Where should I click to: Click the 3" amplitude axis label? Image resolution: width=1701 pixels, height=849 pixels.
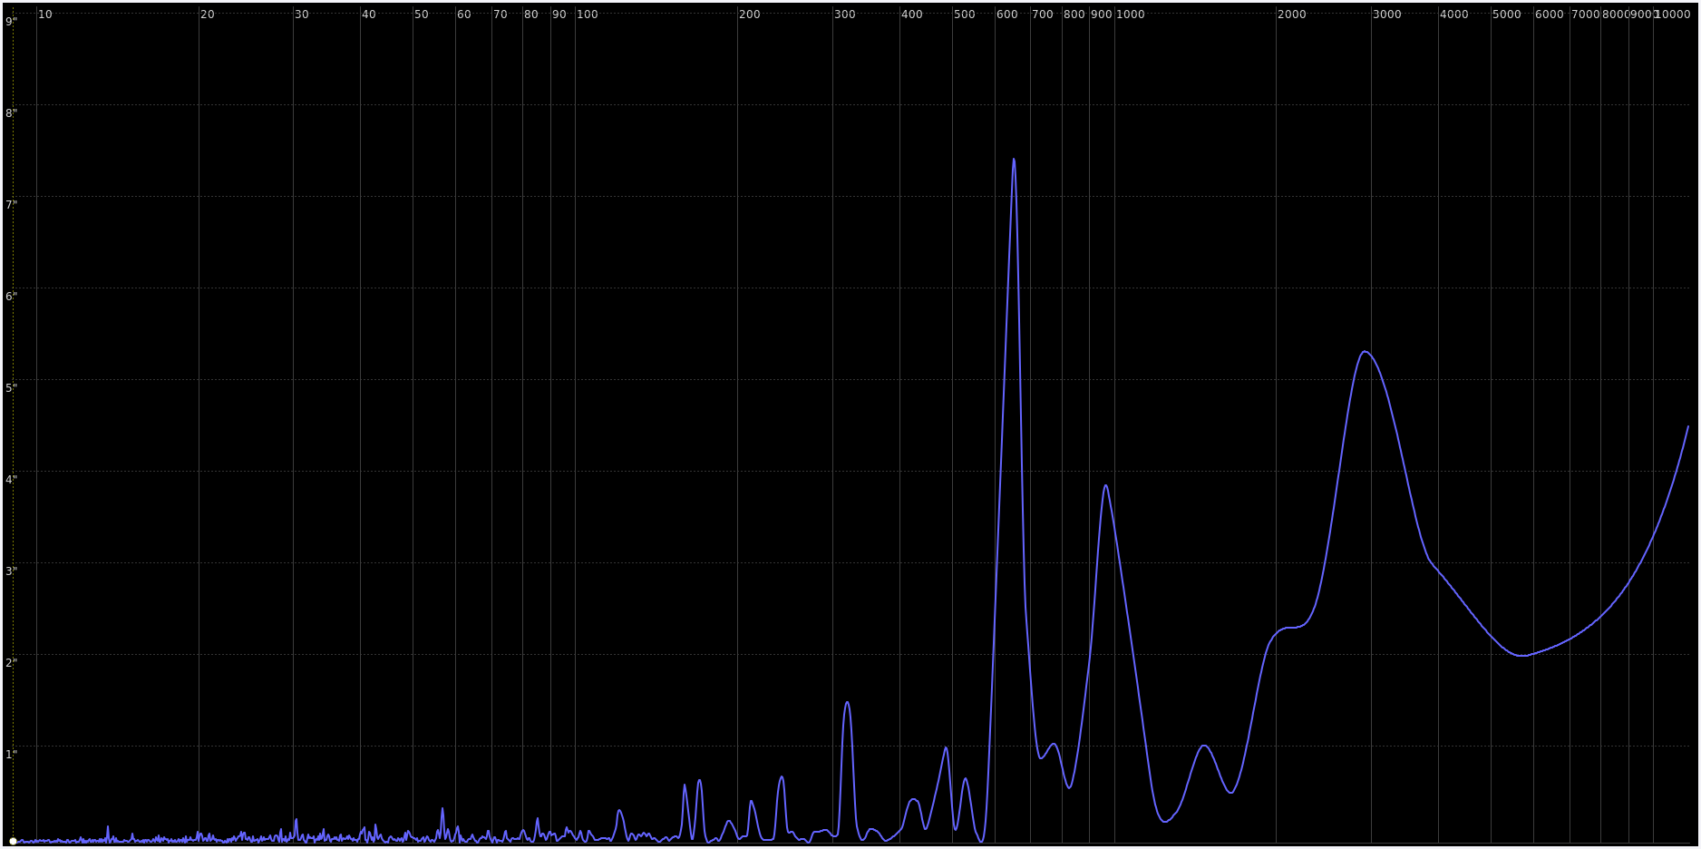click(12, 571)
